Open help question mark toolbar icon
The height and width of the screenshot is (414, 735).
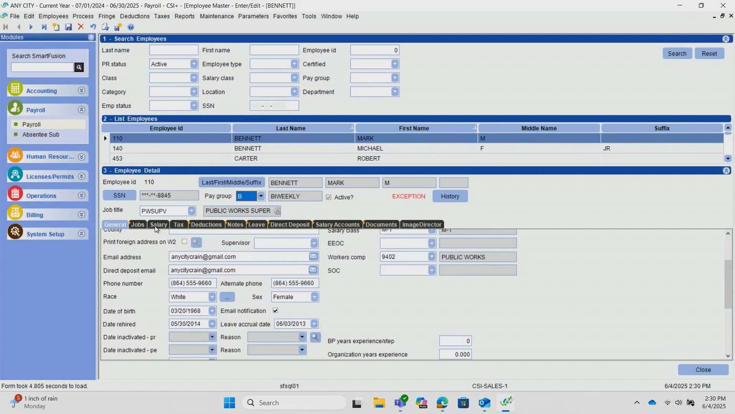[x=131, y=27]
